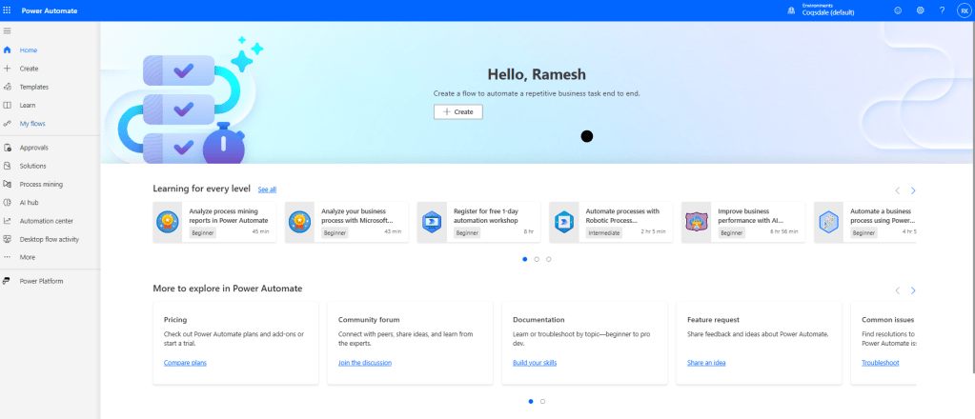Click the Help question mark icon
975x419 pixels.
(943, 10)
